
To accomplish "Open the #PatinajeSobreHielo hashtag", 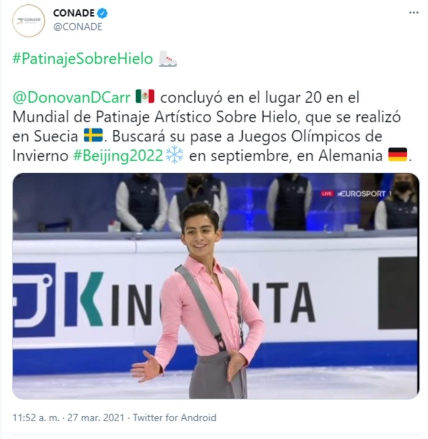I will tap(82, 59).
